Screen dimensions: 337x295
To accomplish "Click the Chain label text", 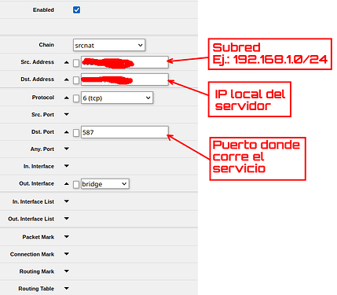I will click(x=46, y=45).
